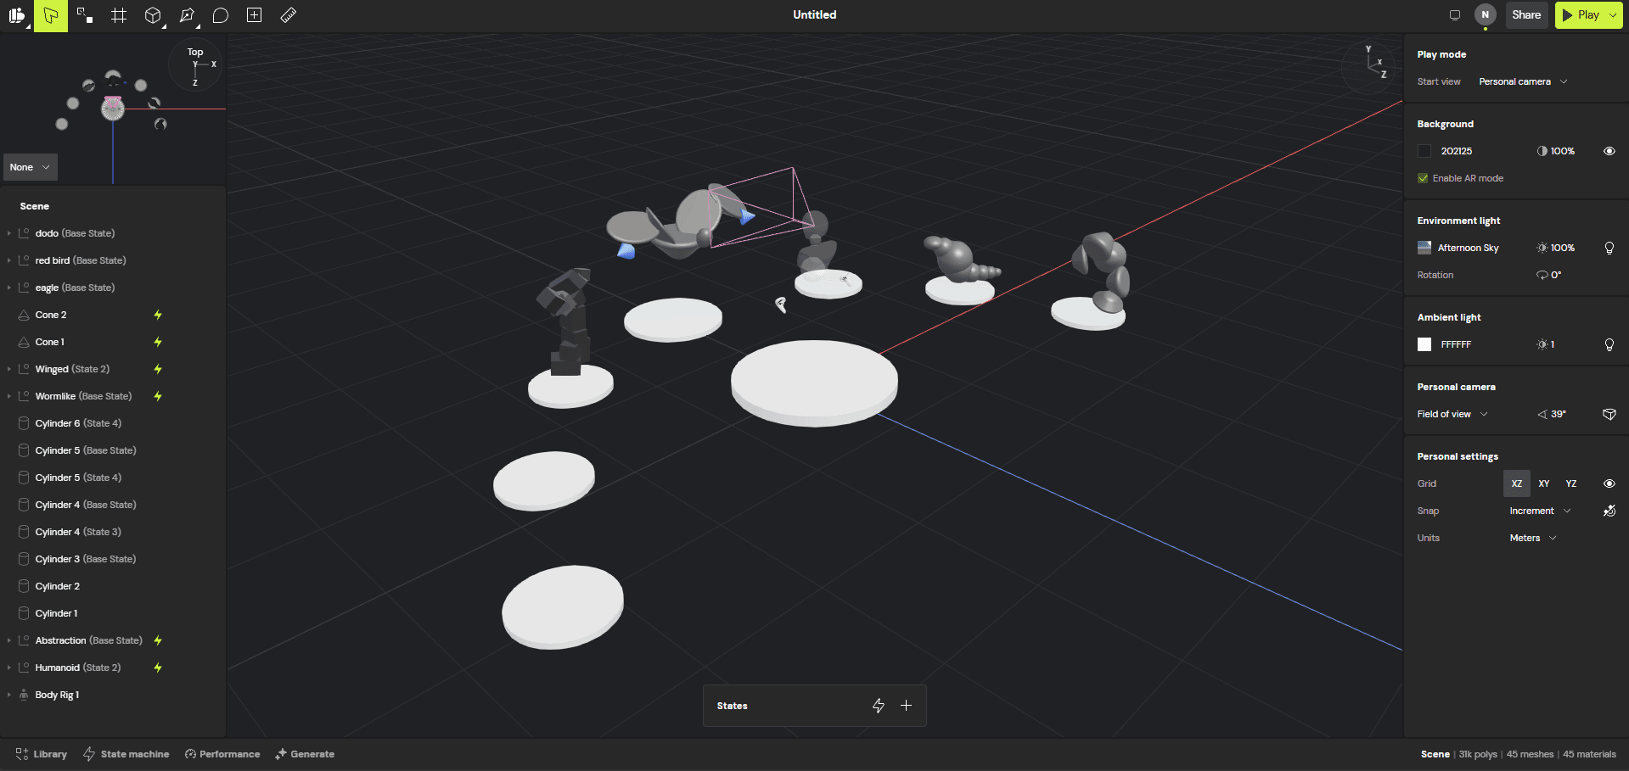
Task: Toggle Enable AR mode checkbox
Action: (x=1424, y=178)
